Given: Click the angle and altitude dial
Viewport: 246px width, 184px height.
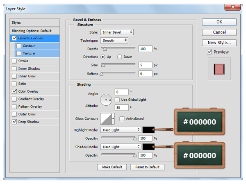Looking at the screenshot, I should [x=107, y=100].
